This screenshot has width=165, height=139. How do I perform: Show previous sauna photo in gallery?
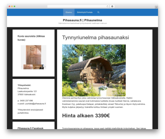pos(22,67)
